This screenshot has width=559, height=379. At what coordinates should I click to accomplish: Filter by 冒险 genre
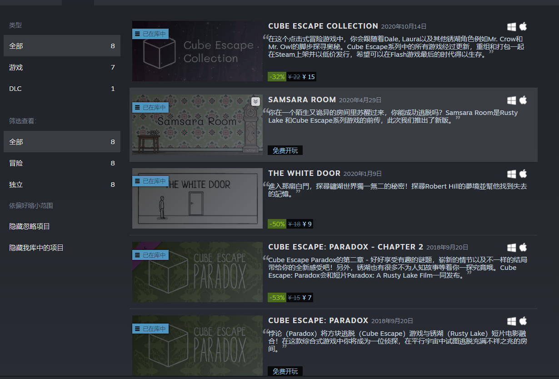(62, 163)
